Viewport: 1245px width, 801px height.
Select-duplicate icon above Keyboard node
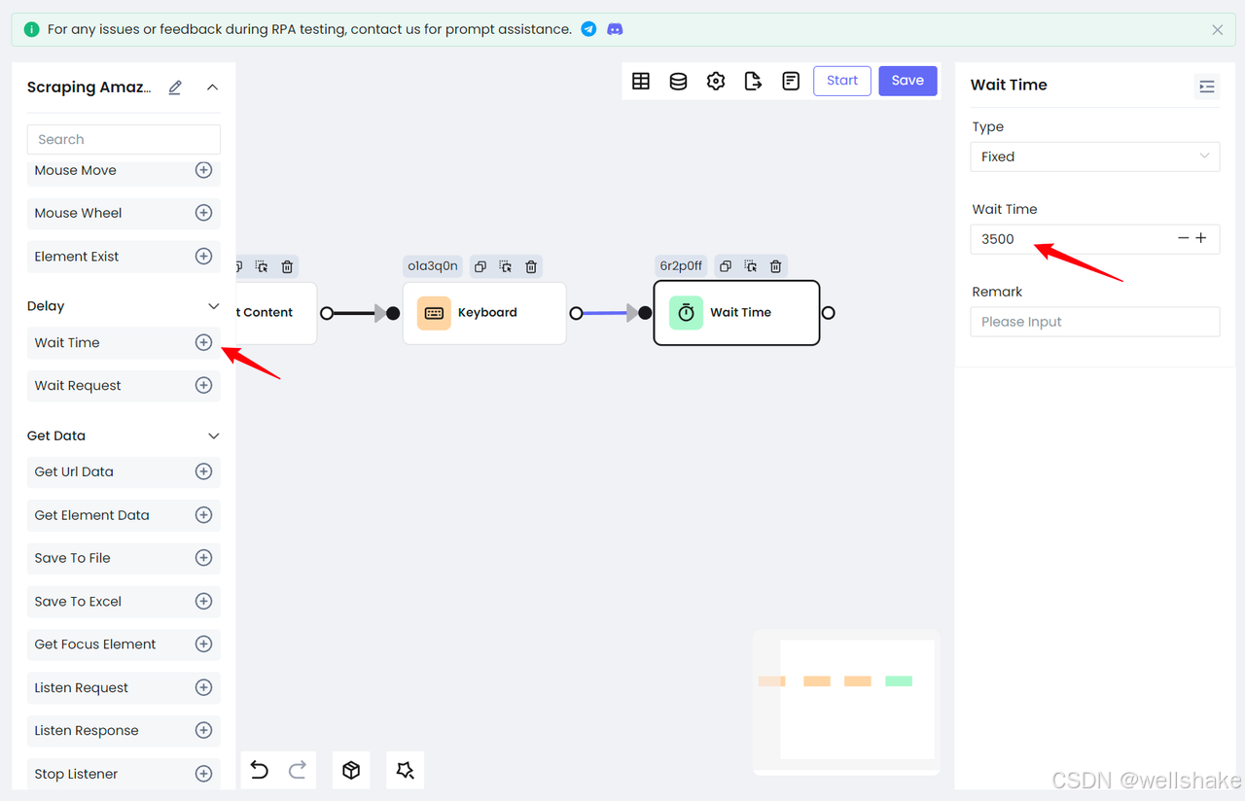pyautogui.click(x=506, y=266)
